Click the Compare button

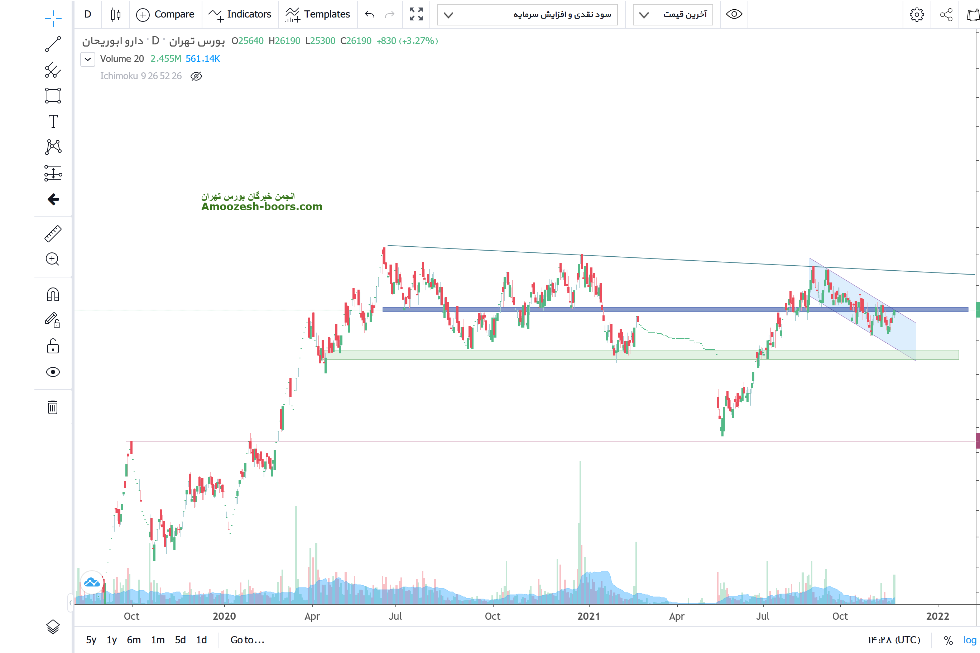[x=165, y=15]
